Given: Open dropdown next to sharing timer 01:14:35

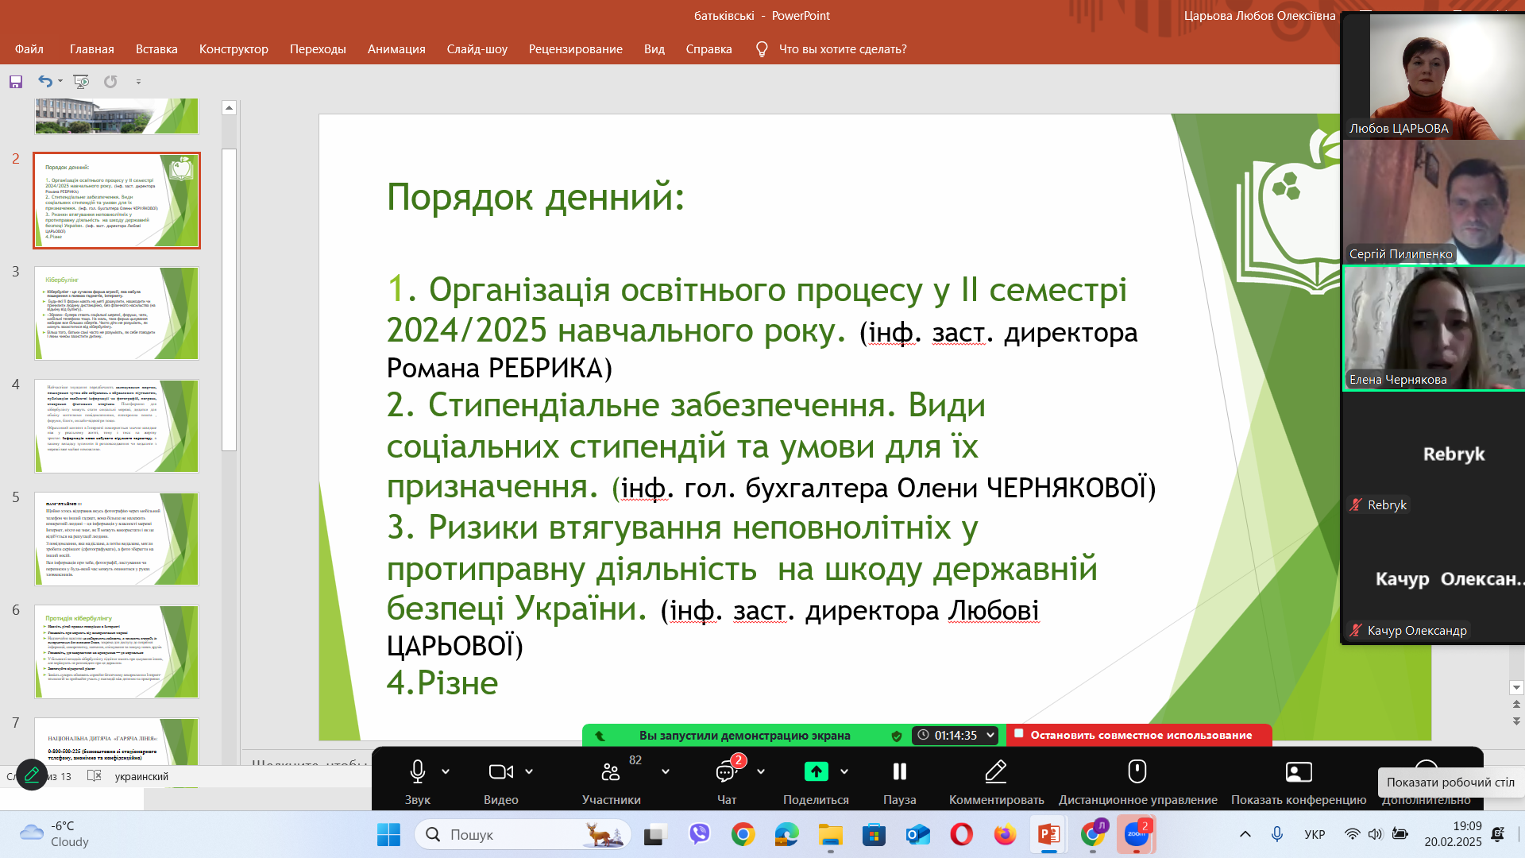Looking at the screenshot, I should [x=990, y=736].
